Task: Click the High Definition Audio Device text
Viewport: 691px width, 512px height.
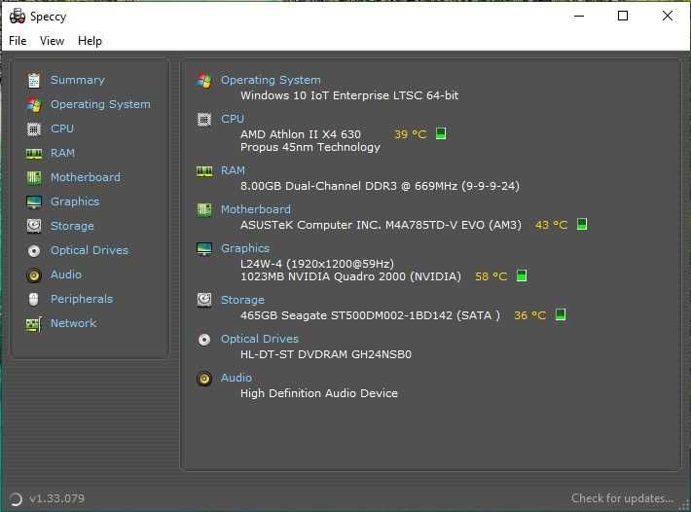Action: 319,393
